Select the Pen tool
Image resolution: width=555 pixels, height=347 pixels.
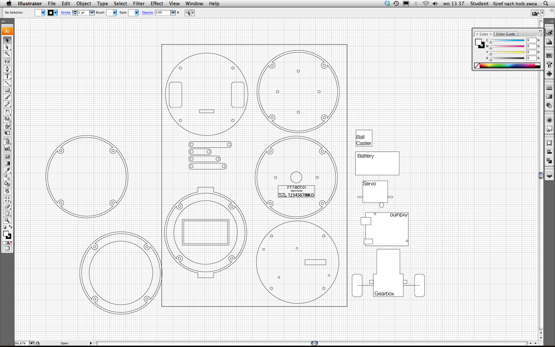coord(7,69)
